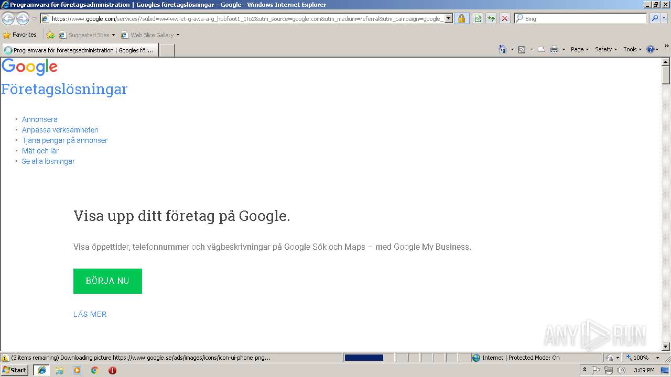The width and height of the screenshot is (671, 377).
Task: Open Tjäna pengar på annonser link
Action: (x=64, y=140)
